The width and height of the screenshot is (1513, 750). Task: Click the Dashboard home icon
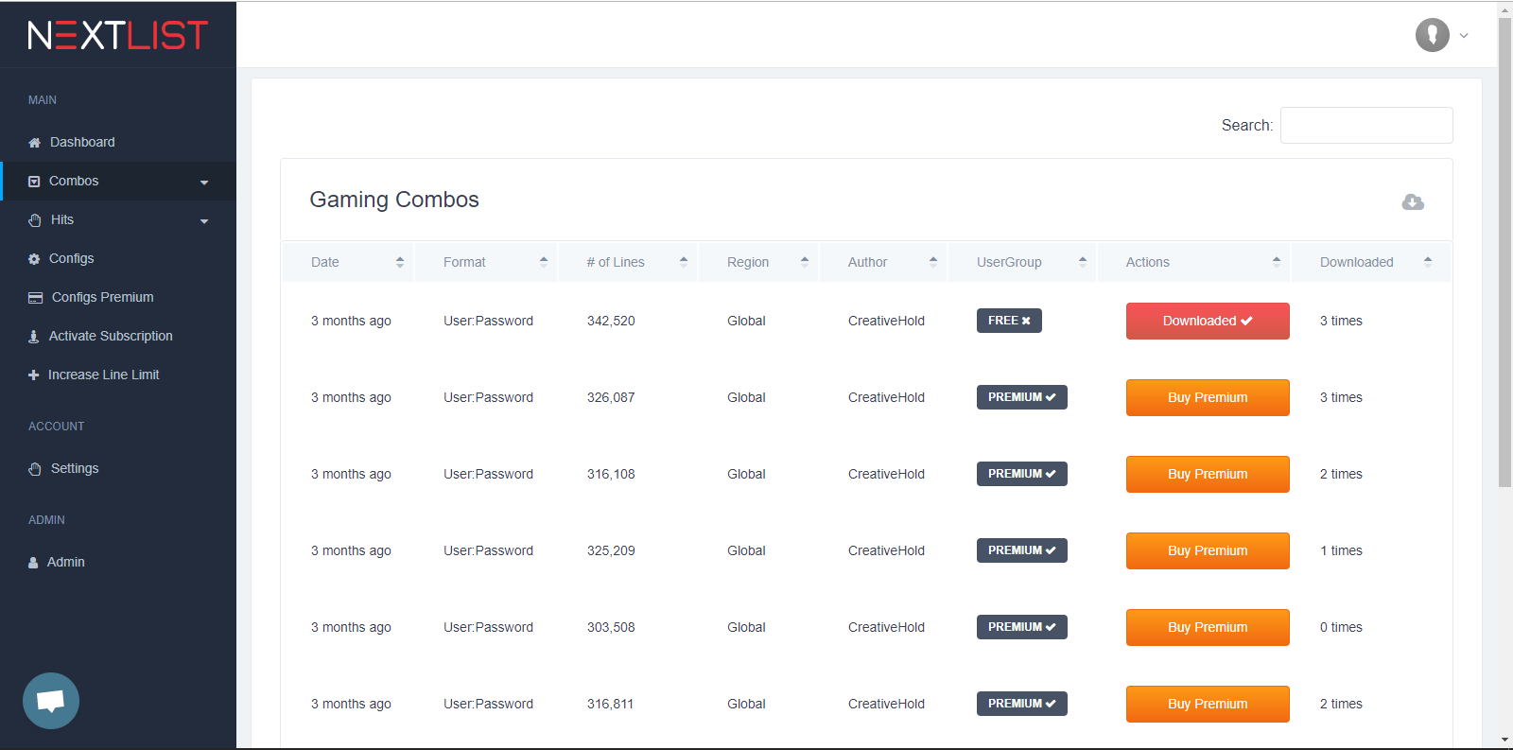click(35, 143)
